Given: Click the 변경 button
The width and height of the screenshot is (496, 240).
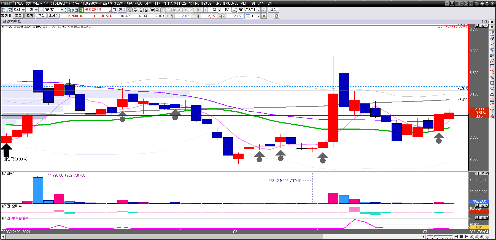Looking at the screenshot, I should 29,10.
